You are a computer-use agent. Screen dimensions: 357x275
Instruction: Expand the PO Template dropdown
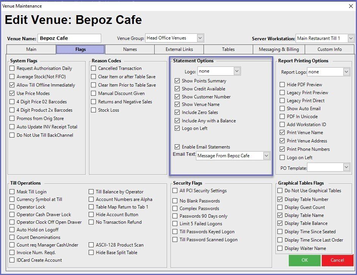coord(346,167)
